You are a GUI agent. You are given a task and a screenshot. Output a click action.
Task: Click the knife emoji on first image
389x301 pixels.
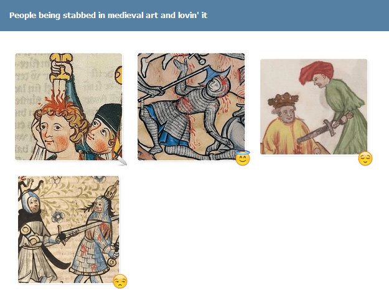coord(120,158)
